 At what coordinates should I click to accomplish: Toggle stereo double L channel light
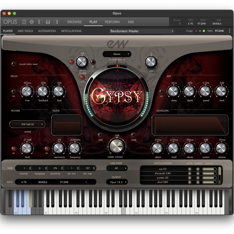(x=71, y=62)
